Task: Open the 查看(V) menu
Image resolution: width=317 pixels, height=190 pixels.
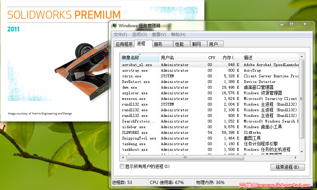Action: tap(159, 35)
